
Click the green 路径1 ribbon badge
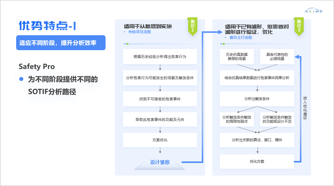tap(193, 26)
